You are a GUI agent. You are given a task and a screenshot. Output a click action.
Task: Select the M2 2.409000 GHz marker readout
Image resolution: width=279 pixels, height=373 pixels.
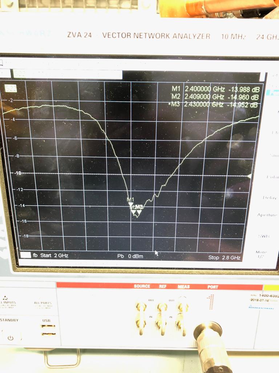[215, 97]
